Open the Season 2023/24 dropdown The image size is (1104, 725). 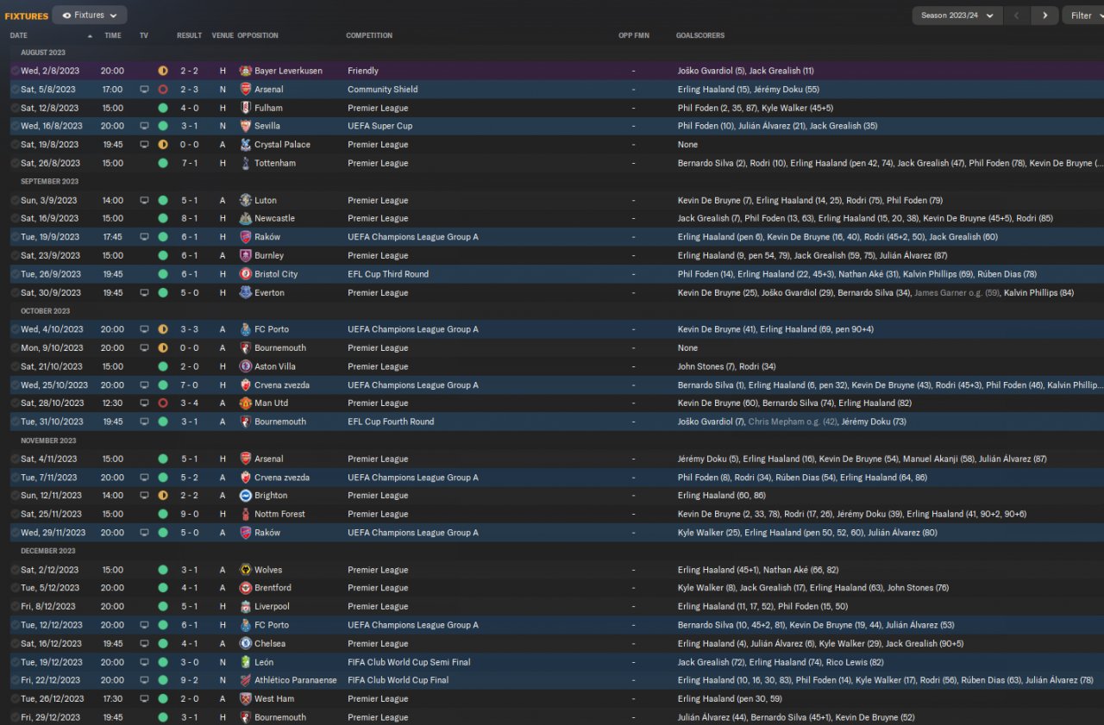pyautogui.click(x=957, y=16)
